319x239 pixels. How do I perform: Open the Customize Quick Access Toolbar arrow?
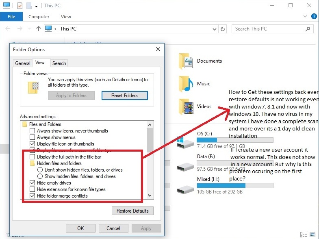[x=36, y=6]
